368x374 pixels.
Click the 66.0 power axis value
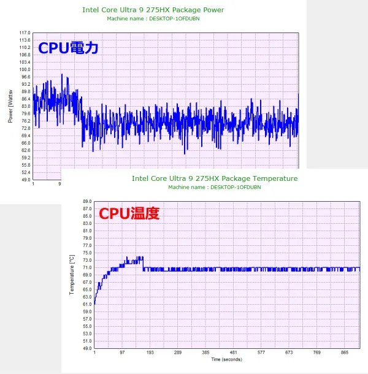pyautogui.click(x=26, y=143)
